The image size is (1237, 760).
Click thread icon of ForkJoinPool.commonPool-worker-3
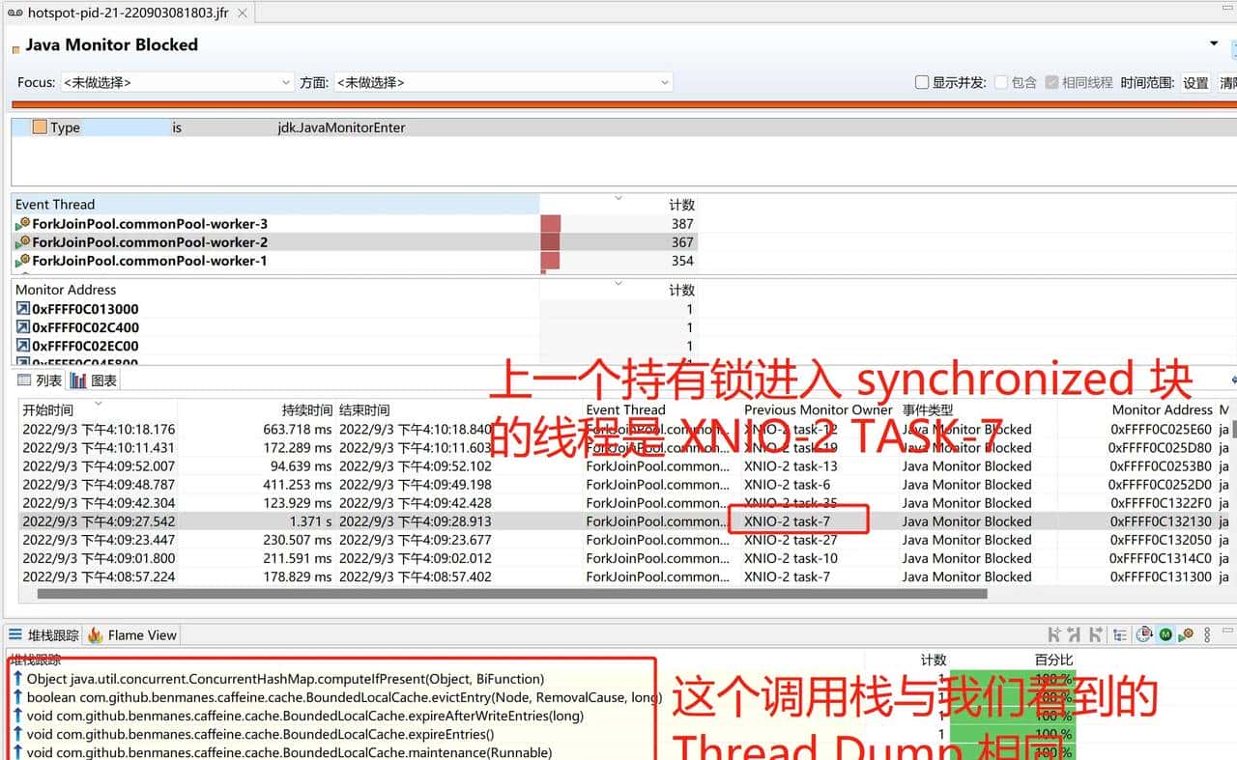(x=23, y=224)
